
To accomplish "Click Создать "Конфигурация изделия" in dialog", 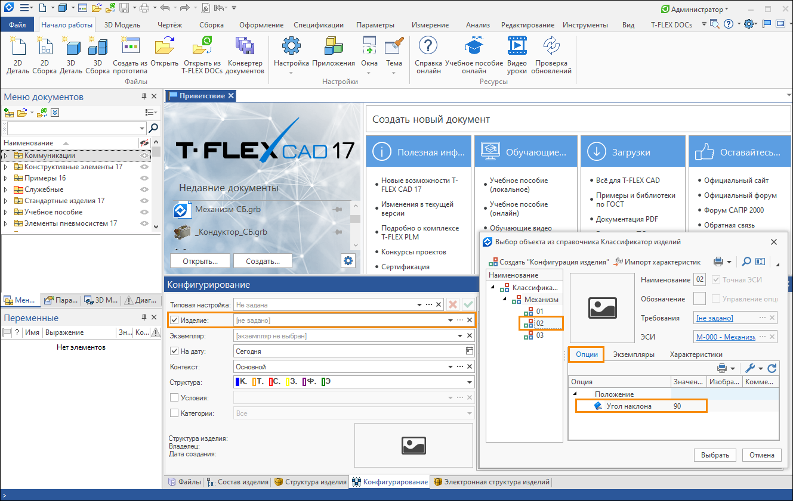I will [x=549, y=262].
